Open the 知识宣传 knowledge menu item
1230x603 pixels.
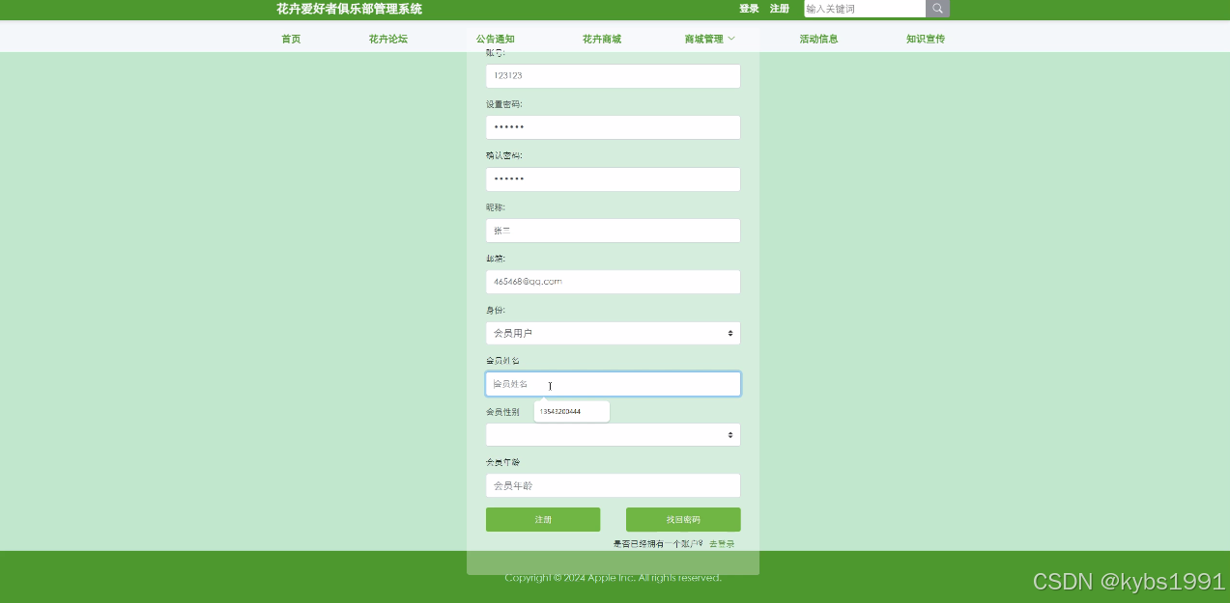(925, 40)
